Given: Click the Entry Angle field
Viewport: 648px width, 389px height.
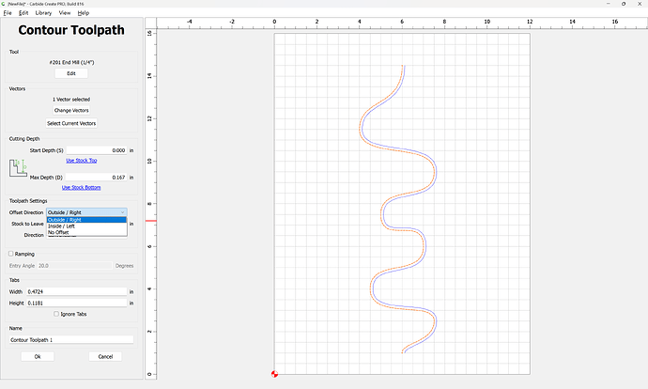Looking at the screenshot, I should click(74, 266).
